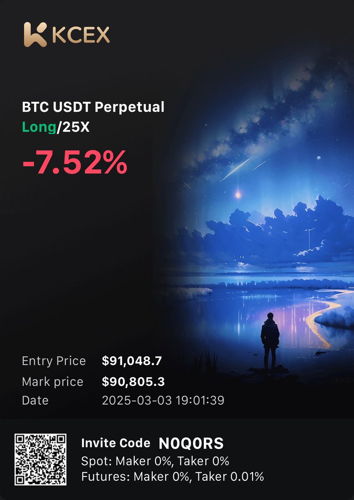Select the 2025-03-03 19:01:39 timestamp
The height and width of the screenshot is (500, 354).
coord(163,401)
